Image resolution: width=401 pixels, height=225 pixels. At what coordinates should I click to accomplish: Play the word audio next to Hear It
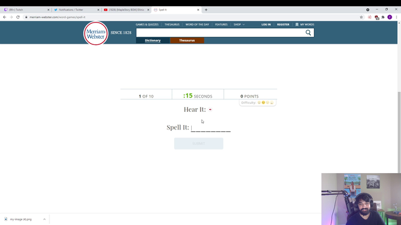211,110
